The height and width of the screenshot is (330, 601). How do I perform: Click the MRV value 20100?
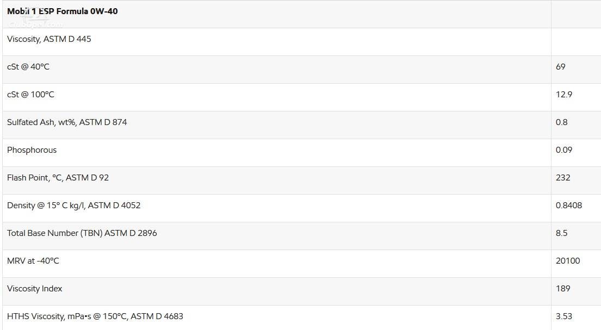pyautogui.click(x=568, y=260)
